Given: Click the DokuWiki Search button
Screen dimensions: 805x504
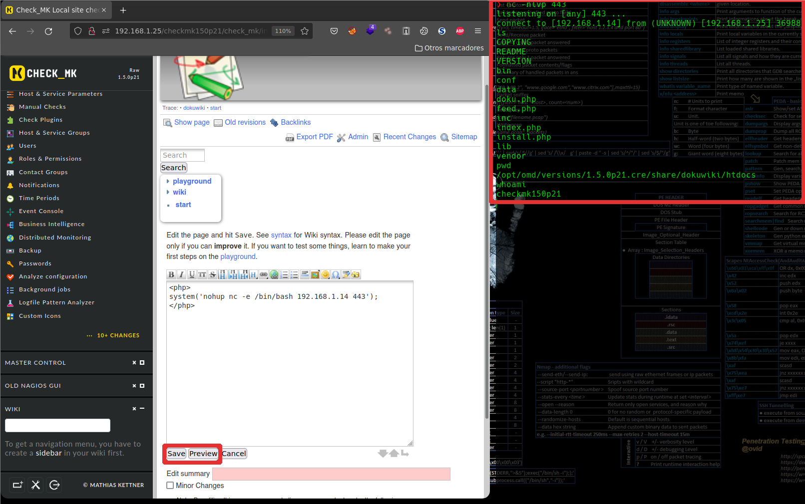Looking at the screenshot, I should [174, 168].
